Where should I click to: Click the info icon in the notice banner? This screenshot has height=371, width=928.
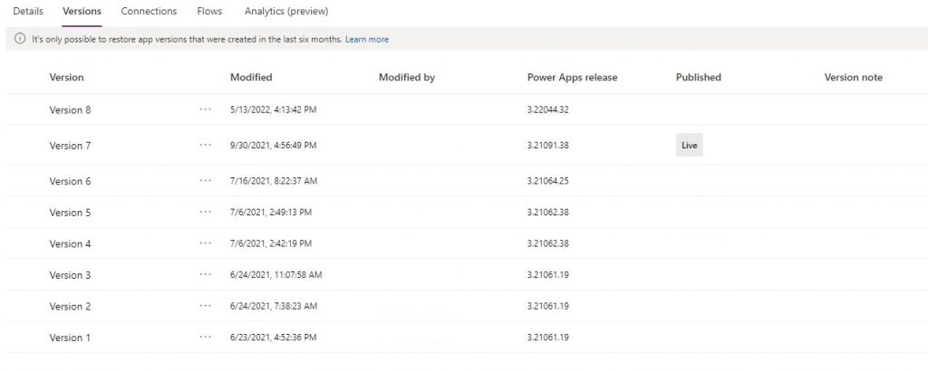[x=20, y=40]
